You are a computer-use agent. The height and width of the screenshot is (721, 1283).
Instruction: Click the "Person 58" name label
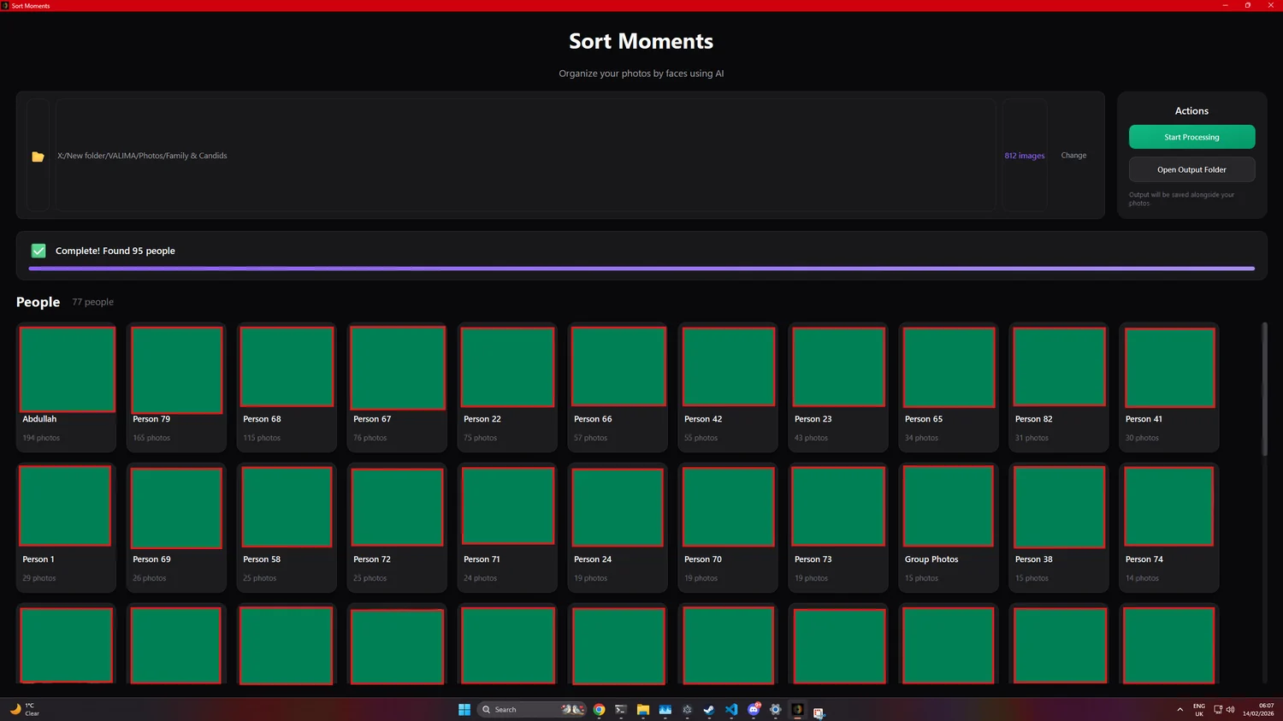tap(262, 559)
